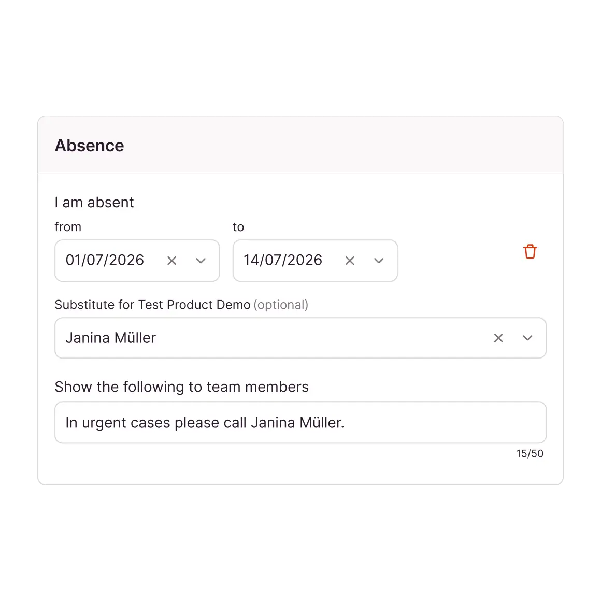Click the 'I am absent' label
Viewport: 601px width, 601px height.
tap(94, 202)
